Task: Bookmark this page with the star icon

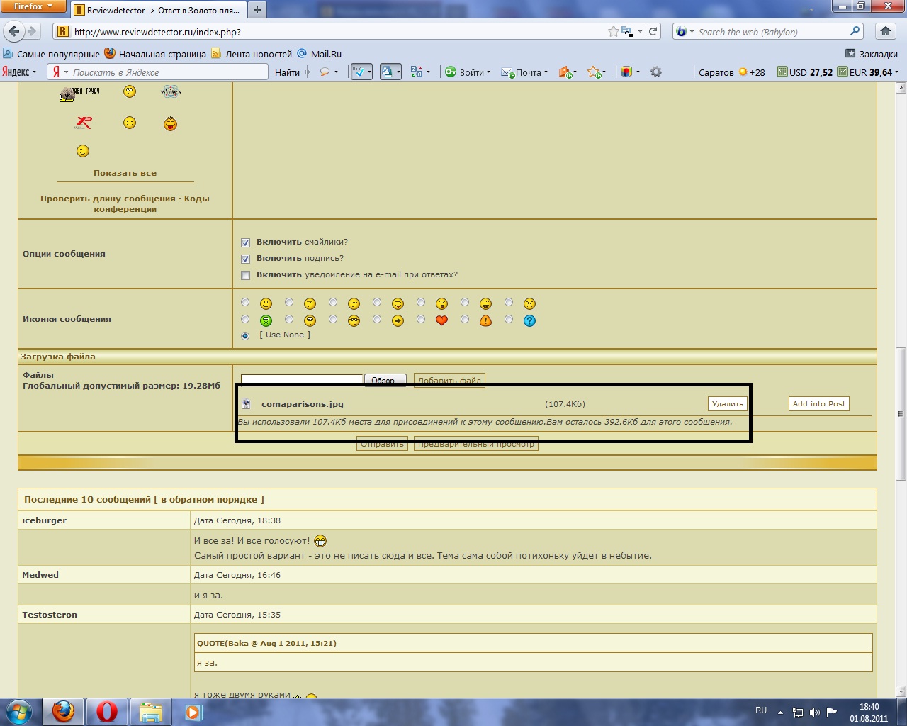Action: pos(613,32)
